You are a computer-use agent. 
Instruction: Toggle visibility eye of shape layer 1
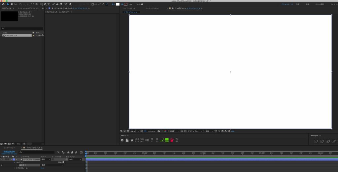(x=2, y=159)
